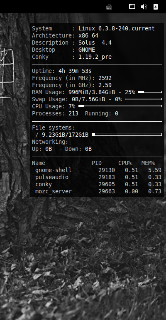Click the root filesystem usage bar

click(127, 135)
